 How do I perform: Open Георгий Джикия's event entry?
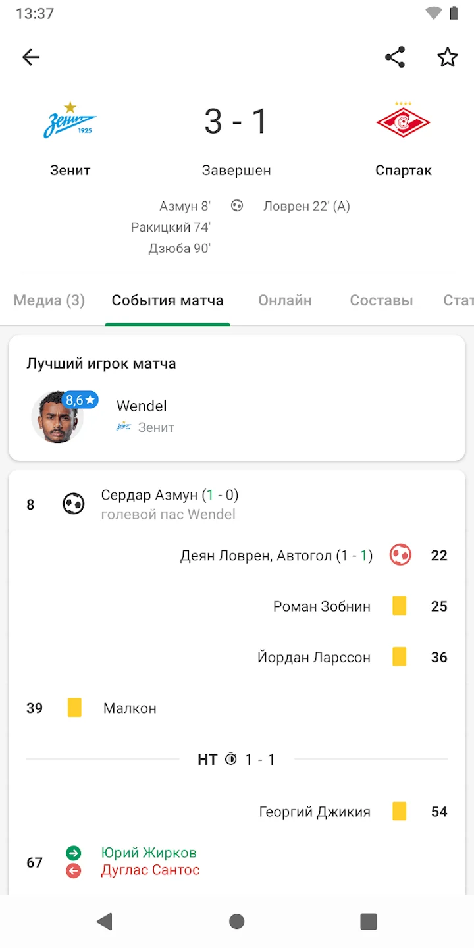click(315, 812)
